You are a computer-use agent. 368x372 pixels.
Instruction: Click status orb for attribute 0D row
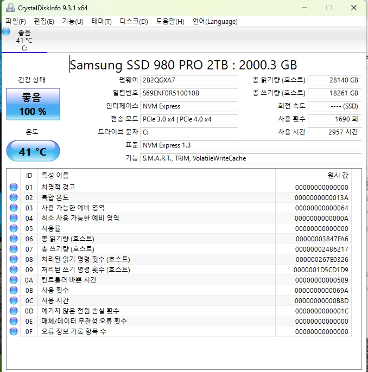point(14,311)
